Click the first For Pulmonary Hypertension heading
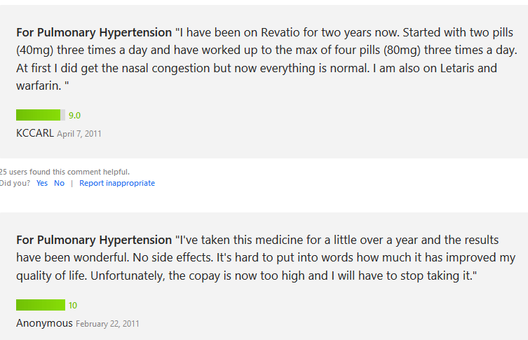The height and width of the screenshot is (340, 528). point(94,32)
